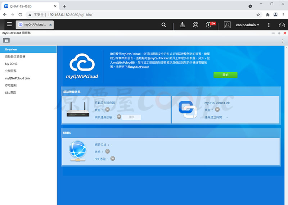The width and height of the screenshot is (288, 205).
Task: Click the 網頁連線狀態 status indicator icon
Action: click(x=119, y=117)
